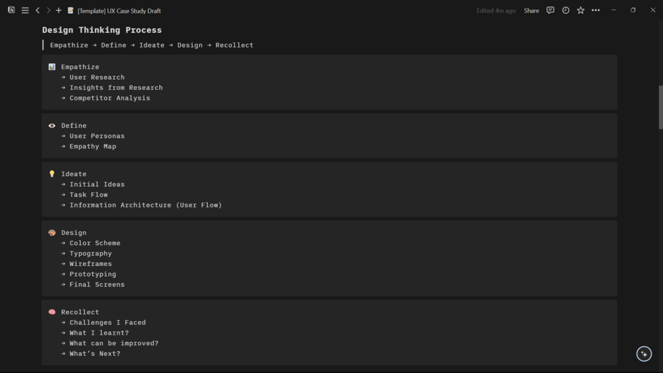Click the vertical scrollbar thumb

660,108
